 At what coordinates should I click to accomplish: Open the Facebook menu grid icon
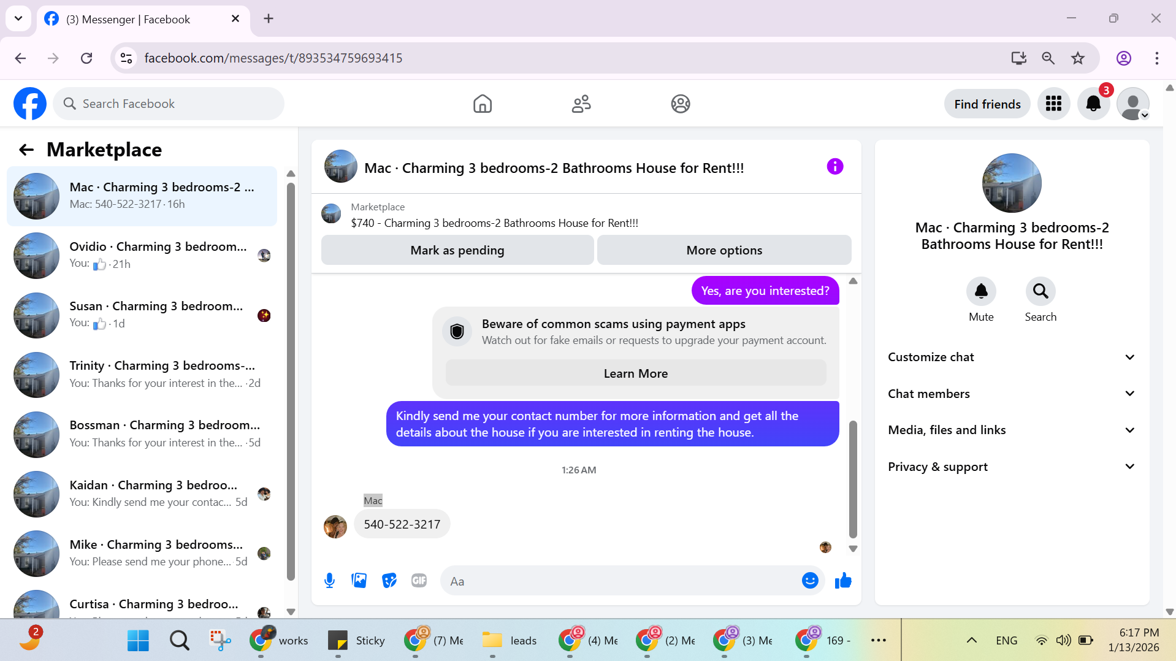coord(1053,104)
